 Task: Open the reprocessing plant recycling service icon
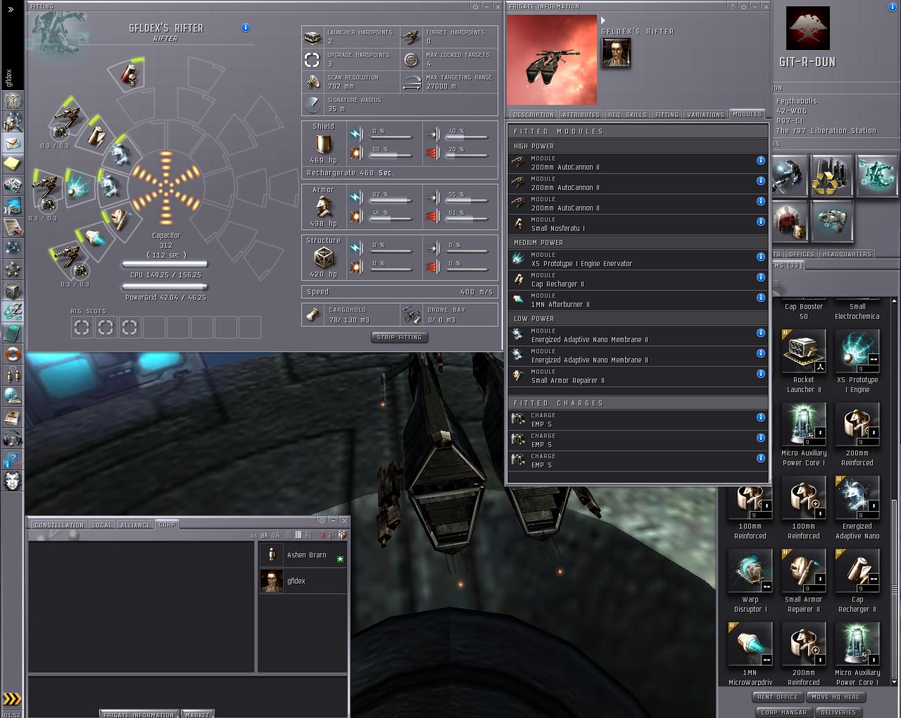[832, 176]
